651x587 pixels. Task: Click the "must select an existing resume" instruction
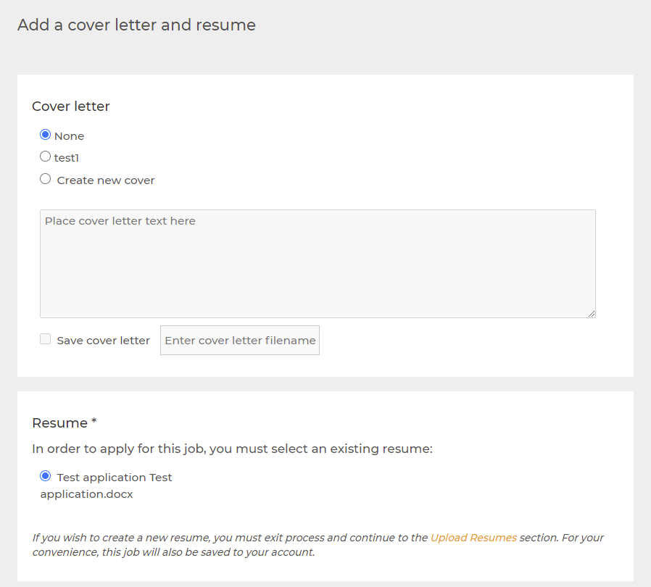click(232, 449)
